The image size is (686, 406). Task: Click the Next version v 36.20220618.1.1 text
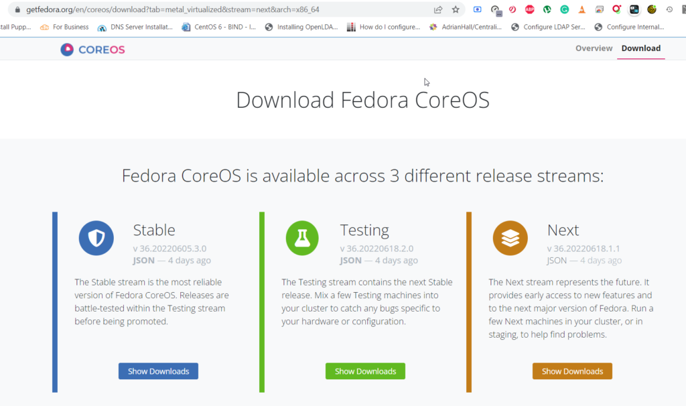(584, 249)
